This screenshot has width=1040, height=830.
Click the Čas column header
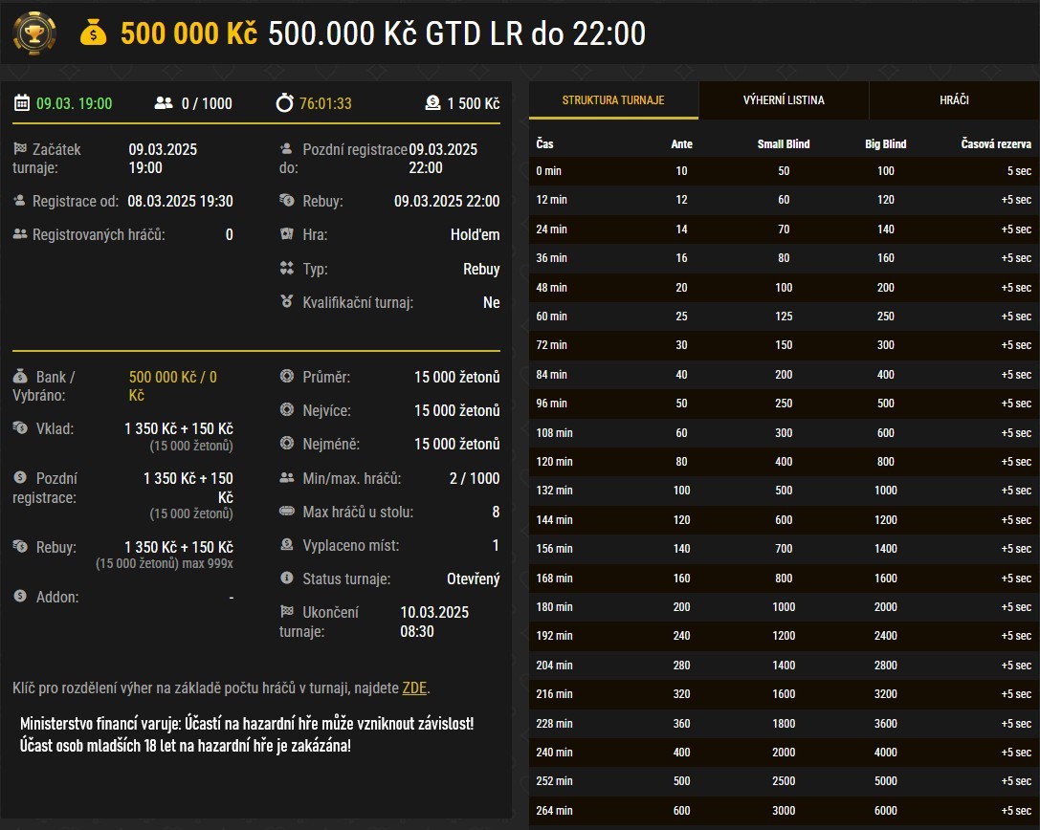[544, 143]
